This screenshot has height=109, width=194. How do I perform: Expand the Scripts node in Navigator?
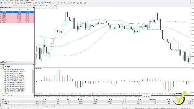[1, 94]
